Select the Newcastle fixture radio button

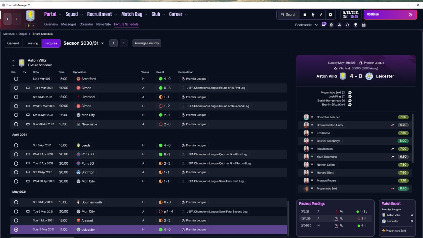(x=16, y=124)
